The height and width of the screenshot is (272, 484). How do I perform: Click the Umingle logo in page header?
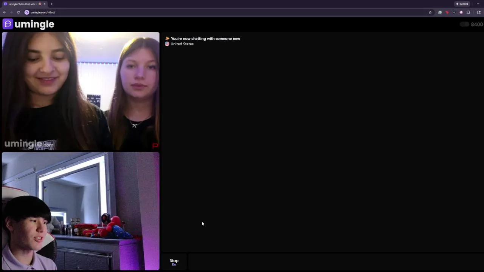click(x=28, y=24)
